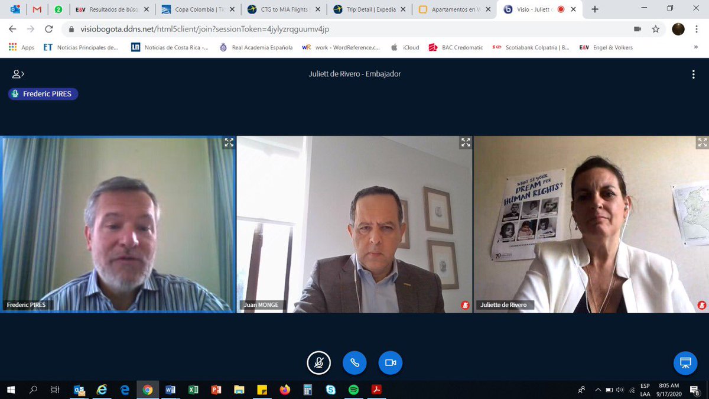Show hidden system tray icons
Screen dimensions: 709x399
[x=599, y=390]
